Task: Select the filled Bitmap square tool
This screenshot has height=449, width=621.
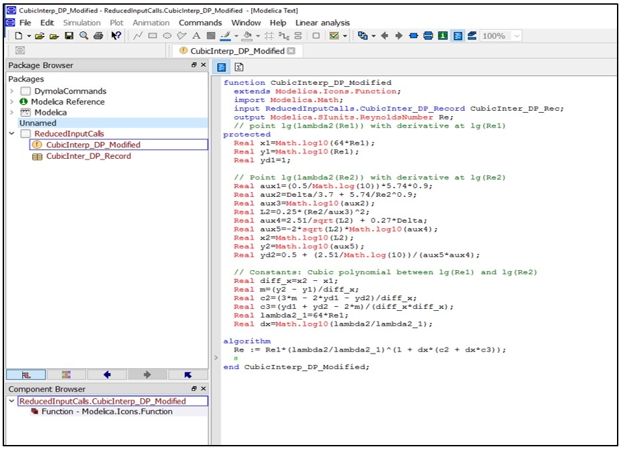Action: 211,36
